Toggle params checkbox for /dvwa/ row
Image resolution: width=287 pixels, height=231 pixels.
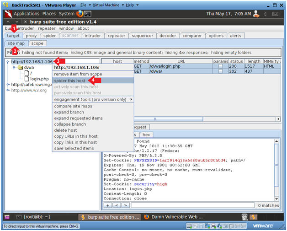(221, 71)
